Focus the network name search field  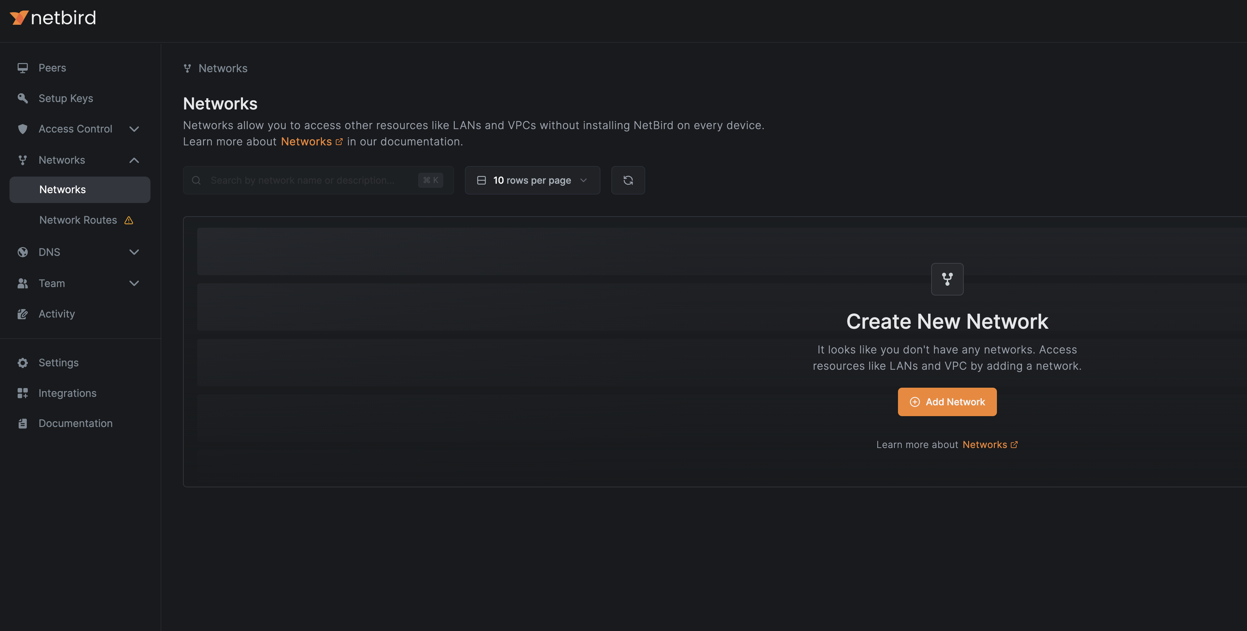pos(310,180)
